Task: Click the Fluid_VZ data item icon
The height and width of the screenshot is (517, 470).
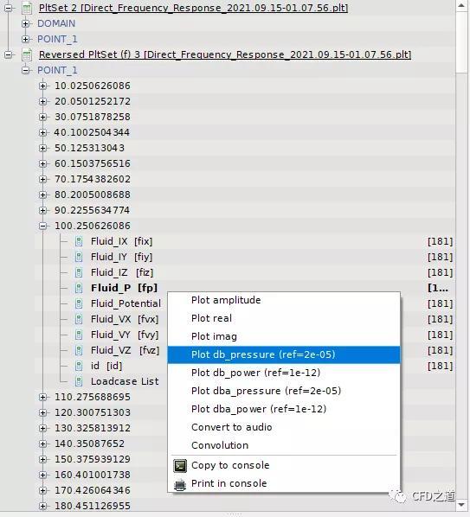Action: [79, 350]
